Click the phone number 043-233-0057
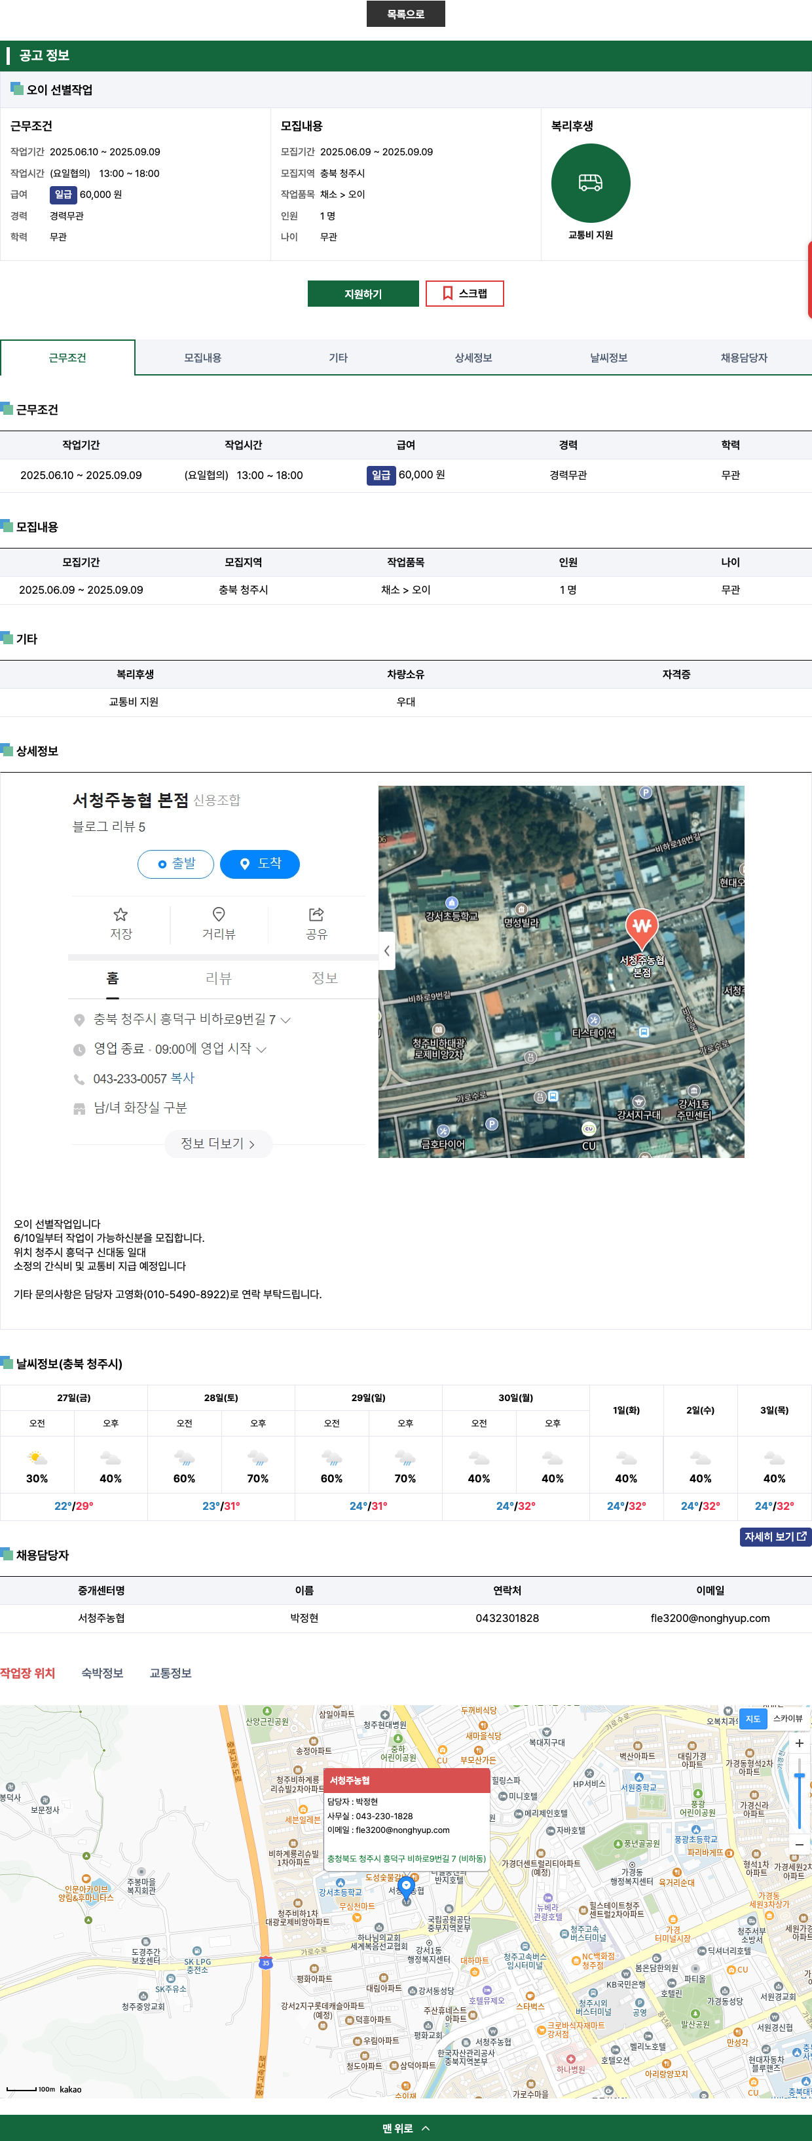The width and height of the screenshot is (812, 2141). [x=130, y=1078]
